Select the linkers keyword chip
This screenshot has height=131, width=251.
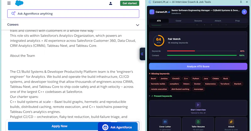(x=186, y=84)
